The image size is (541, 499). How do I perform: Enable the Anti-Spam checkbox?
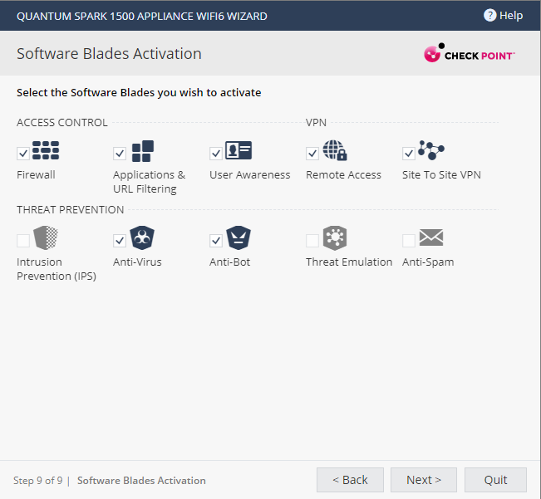coord(409,241)
